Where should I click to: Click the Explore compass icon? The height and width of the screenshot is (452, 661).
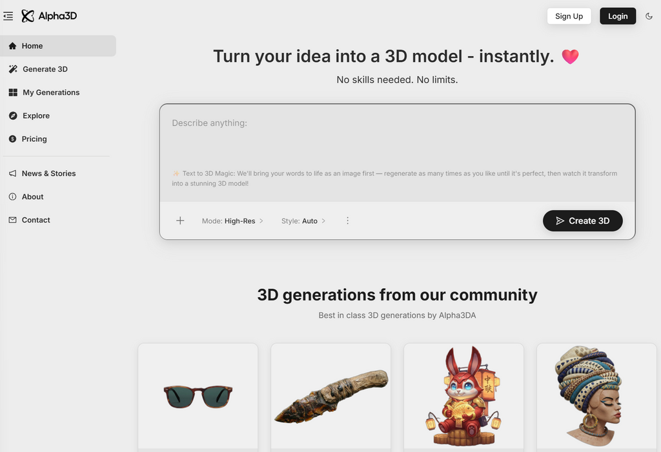point(13,115)
